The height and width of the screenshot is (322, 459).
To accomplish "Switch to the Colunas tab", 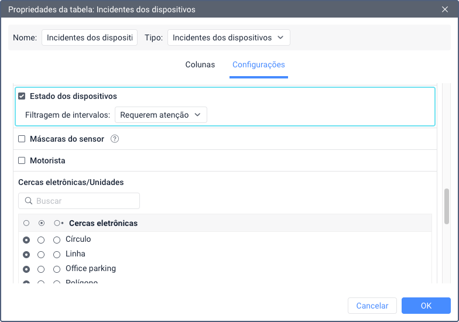I will (200, 65).
